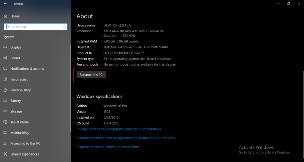
Task: Click the Battery icon
Action: pyautogui.click(x=5, y=101)
